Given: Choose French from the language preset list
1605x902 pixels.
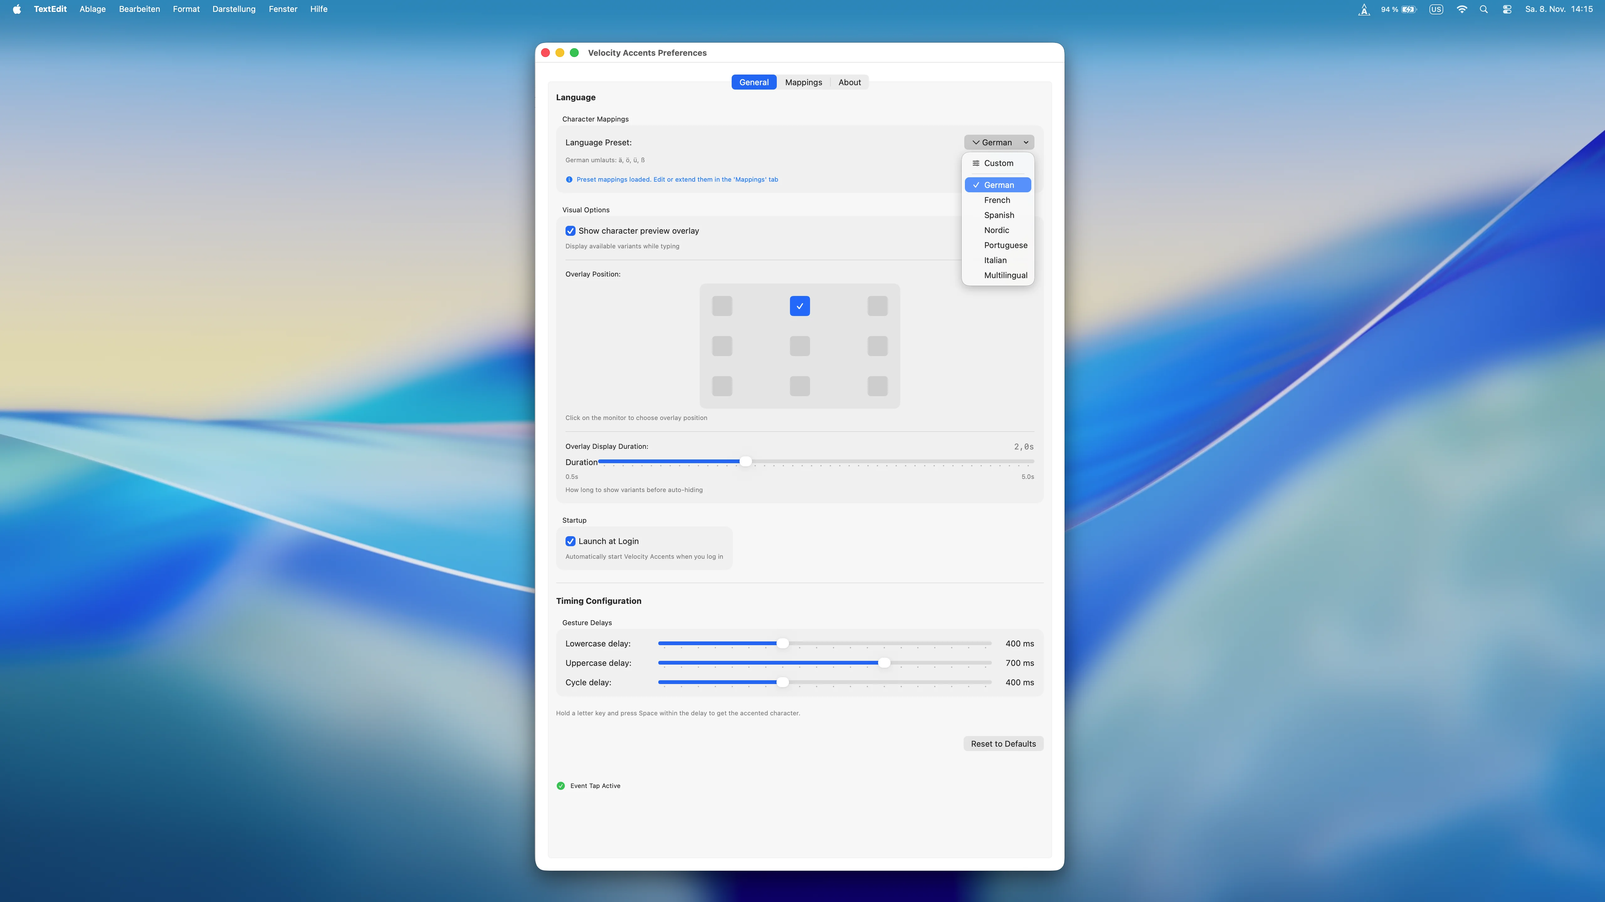Looking at the screenshot, I should pyautogui.click(x=997, y=200).
